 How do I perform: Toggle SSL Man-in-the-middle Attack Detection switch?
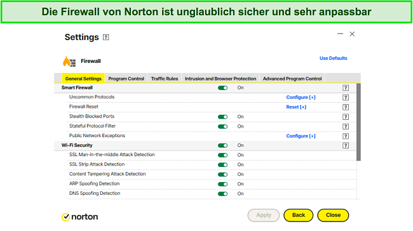tap(222, 155)
